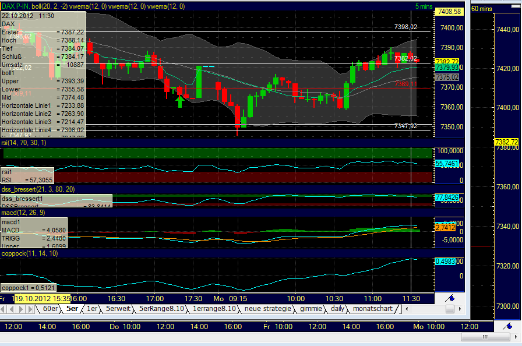Click the right scroll arrow of the chart scrollbar

point(461,309)
